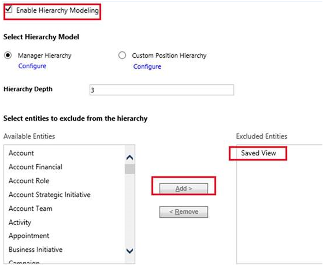323x271 pixels.
Task: Select Activity in the entities list
Action: coord(20,222)
